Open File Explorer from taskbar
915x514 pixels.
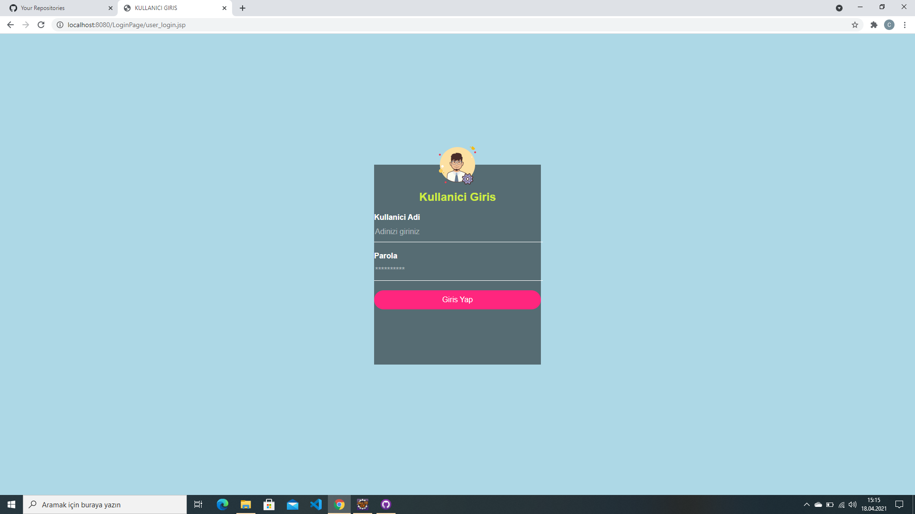[246, 504]
